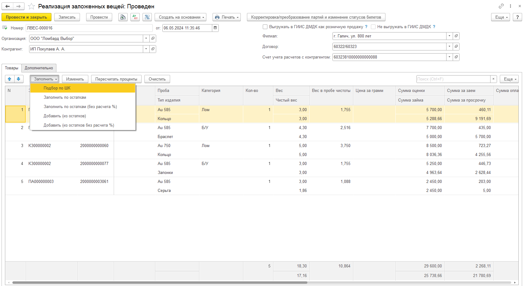Click the Номер field ЛВЕС-000016

pyautogui.click(x=89, y=28)
